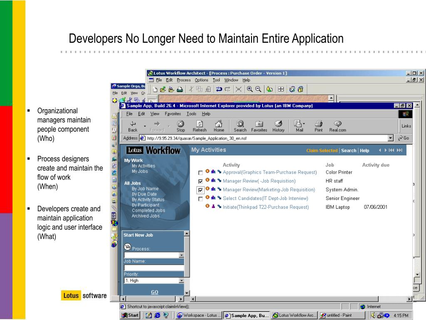Select By Due Date under All Jobs
426x320 pixels.
[x=144, y=194]
